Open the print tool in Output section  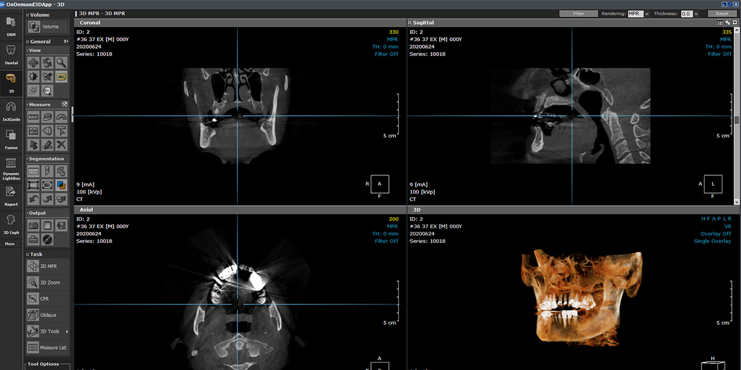pos(33,239)
